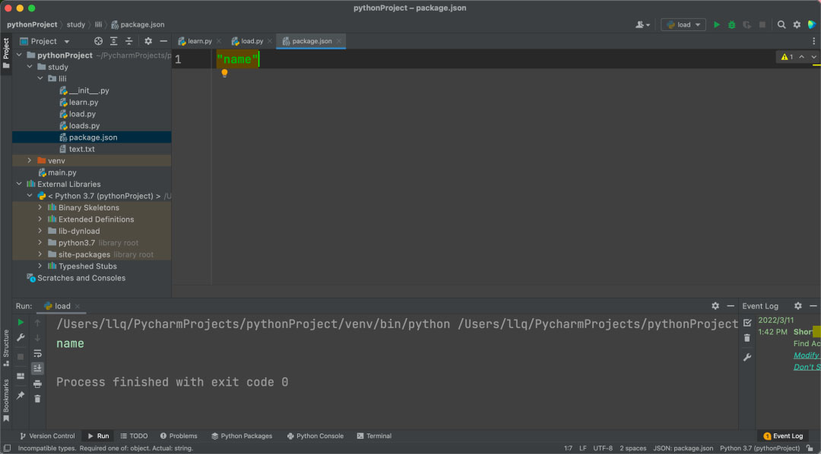821x454 pixels.
Task: Open Event Log settings gear
Action: pos(798,306)
